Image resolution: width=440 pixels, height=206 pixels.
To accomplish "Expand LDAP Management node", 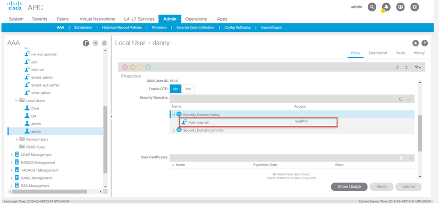I will [12, 154].
